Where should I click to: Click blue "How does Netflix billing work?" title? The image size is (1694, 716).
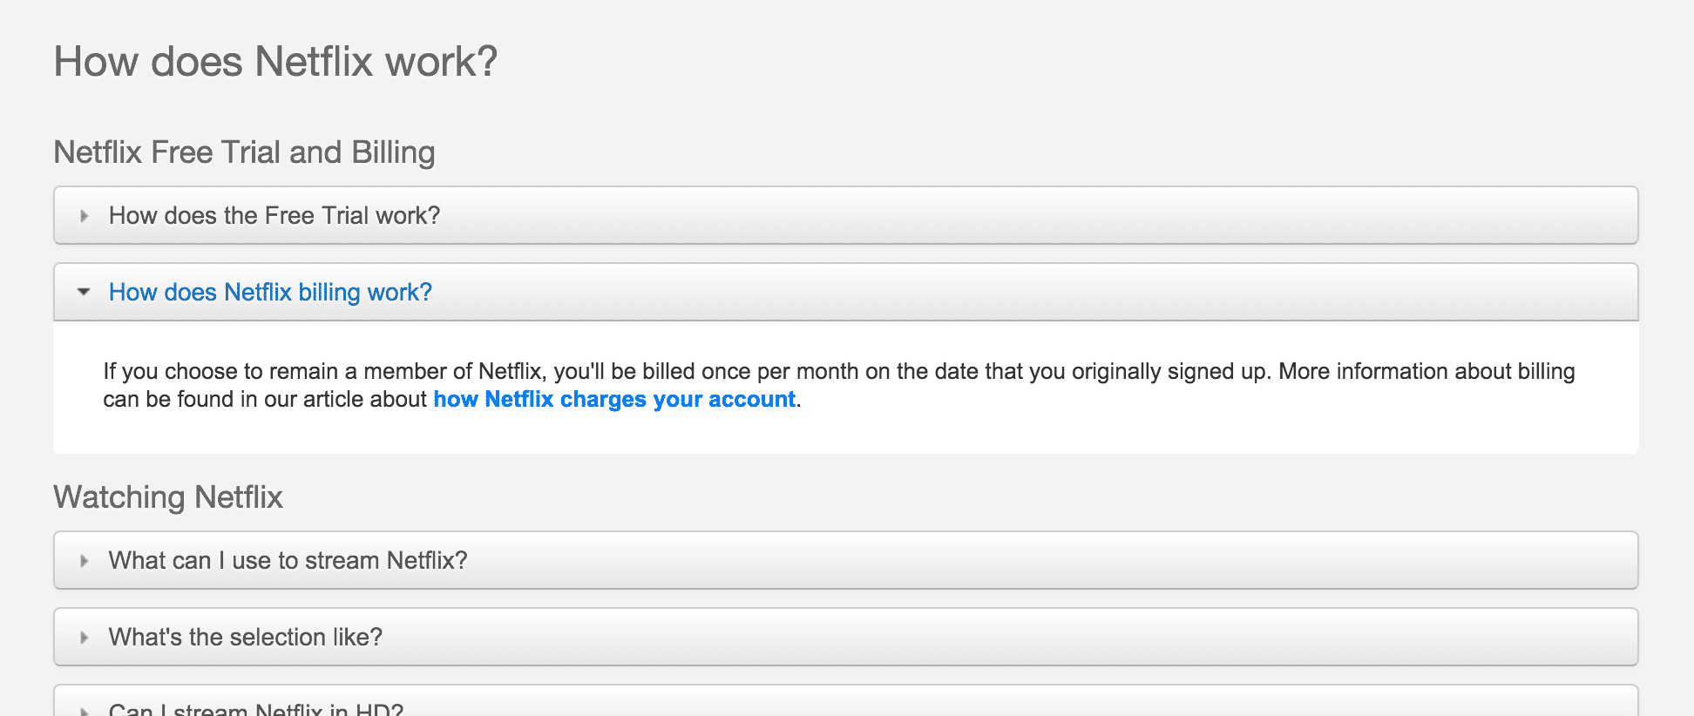click(x=270, y=293)
